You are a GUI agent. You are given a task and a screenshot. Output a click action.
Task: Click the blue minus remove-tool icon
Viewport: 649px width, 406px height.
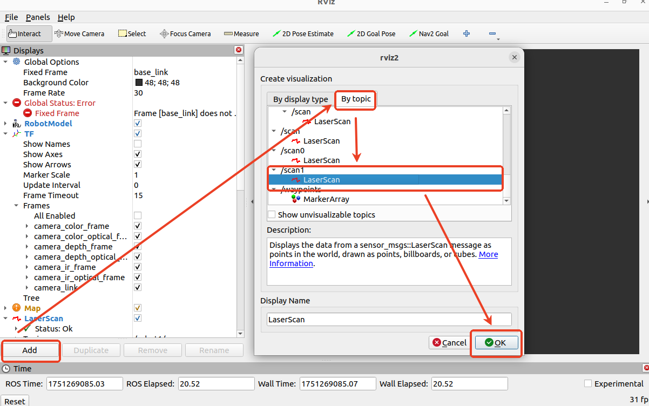click(492, 33)
